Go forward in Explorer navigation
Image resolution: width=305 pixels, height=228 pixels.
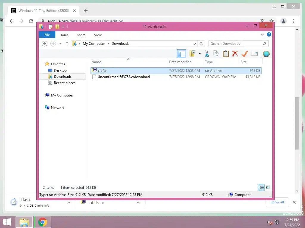(x=53, y=44)
